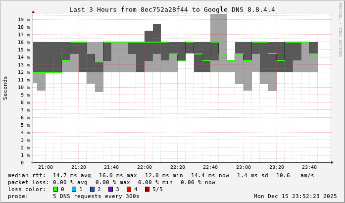Click the rotated Seconds y-axis label

(x=5, y=88)
